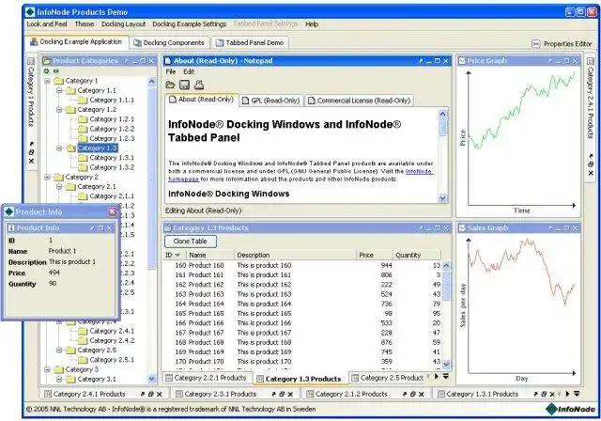
Task: Collapse the Category 2.5 tree node
Action: pos(59,351)
